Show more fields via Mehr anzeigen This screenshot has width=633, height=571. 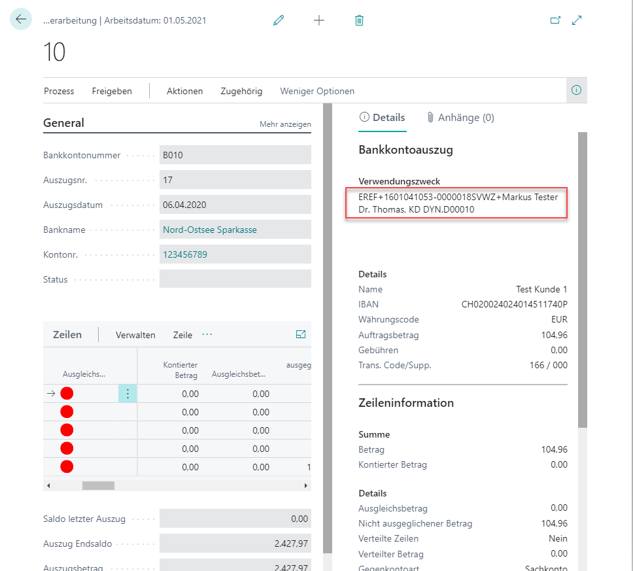[285, 124]
